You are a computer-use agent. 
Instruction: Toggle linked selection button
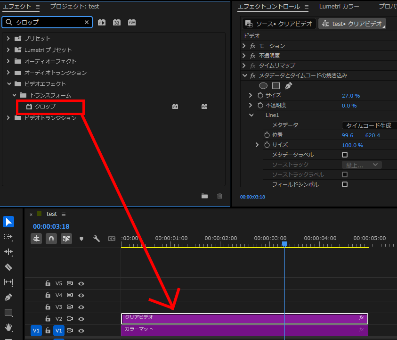pyautogui.click(x=66, y=239)
